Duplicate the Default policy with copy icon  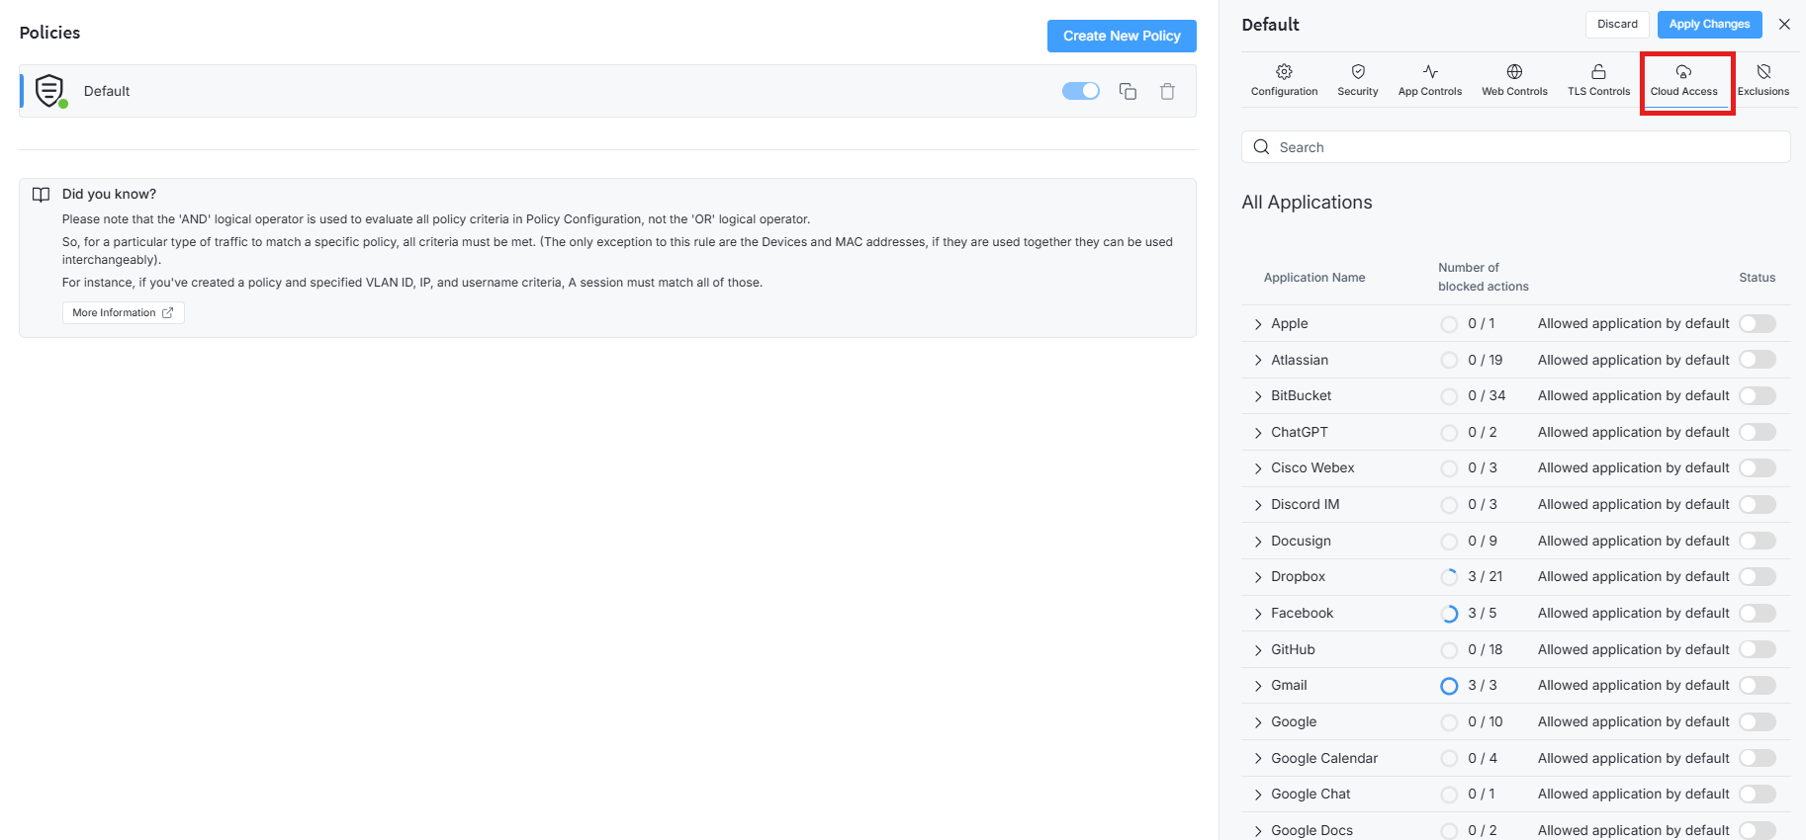click(x=1128, y=91)
